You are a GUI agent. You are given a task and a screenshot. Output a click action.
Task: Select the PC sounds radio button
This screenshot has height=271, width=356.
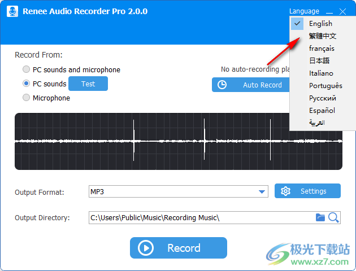[27, 84]
